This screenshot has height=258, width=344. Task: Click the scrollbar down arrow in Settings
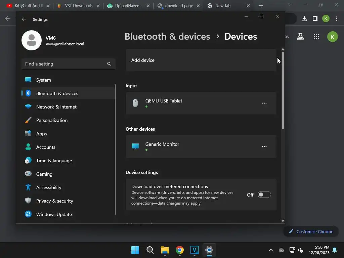pyautogui.click(x=283, y=221)
